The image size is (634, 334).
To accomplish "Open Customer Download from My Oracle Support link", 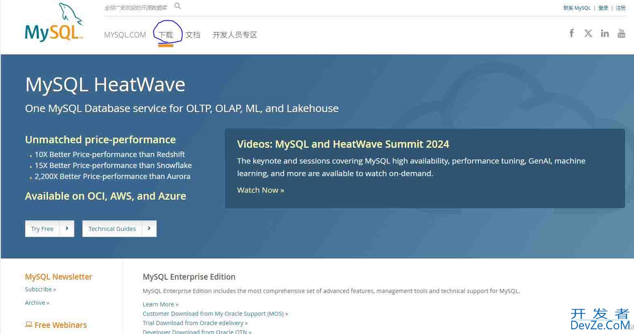I will (x=215, y=314).
